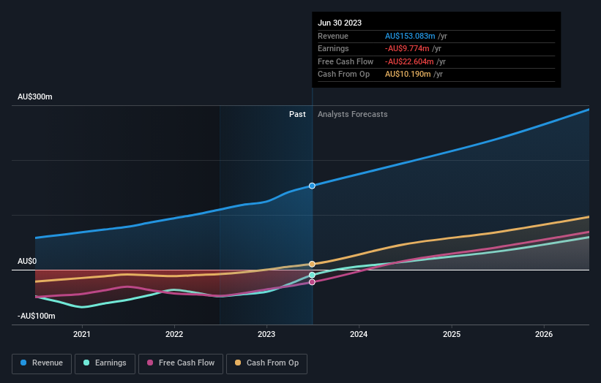
Task: Click the AU$0 y-axis label
Action: click(27, 262)
